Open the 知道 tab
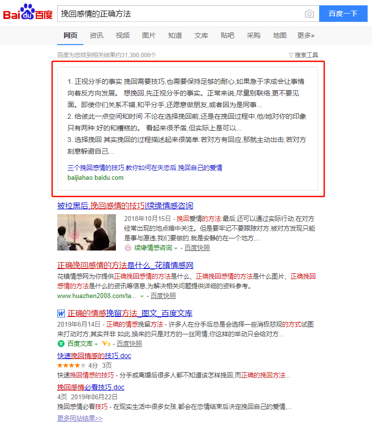 [175, 35]
